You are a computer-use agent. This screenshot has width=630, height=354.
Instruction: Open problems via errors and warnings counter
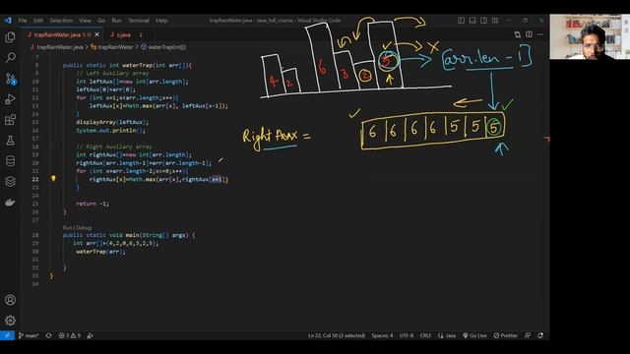click(x=70, y=335)
